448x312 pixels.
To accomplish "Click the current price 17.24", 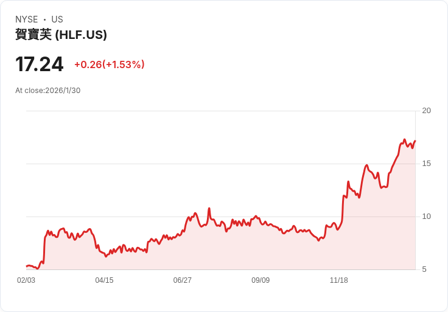I will click(39, 64).
